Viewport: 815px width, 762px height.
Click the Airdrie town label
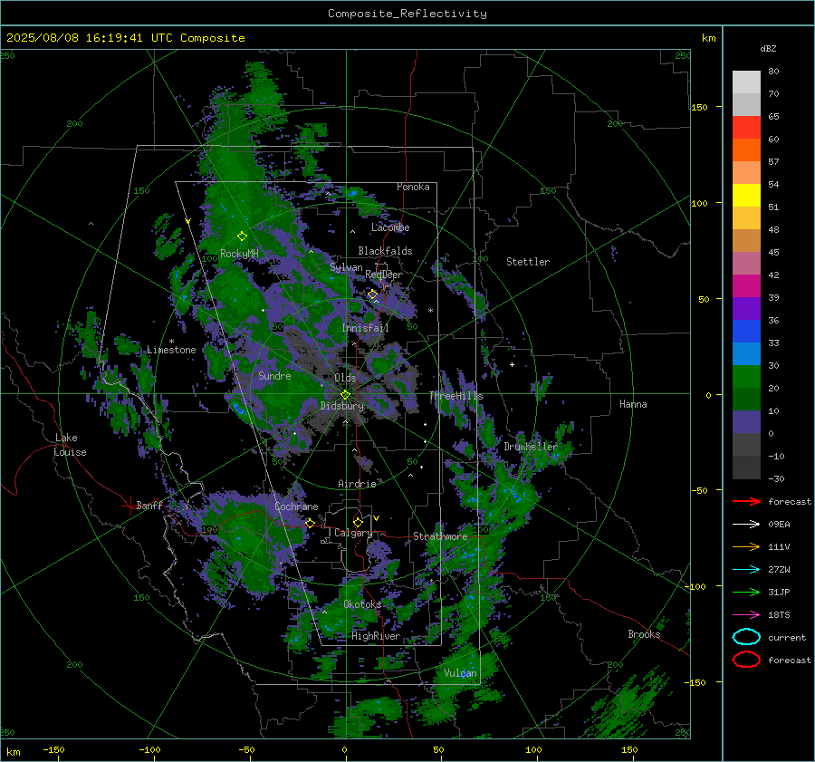[357, 484]
